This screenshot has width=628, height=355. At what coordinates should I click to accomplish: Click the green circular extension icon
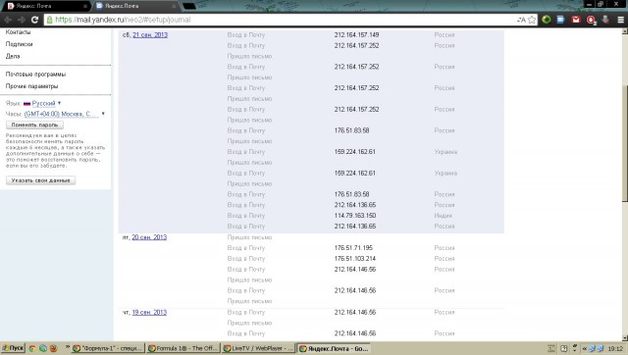pyautogui.click(x=547, y=20)
